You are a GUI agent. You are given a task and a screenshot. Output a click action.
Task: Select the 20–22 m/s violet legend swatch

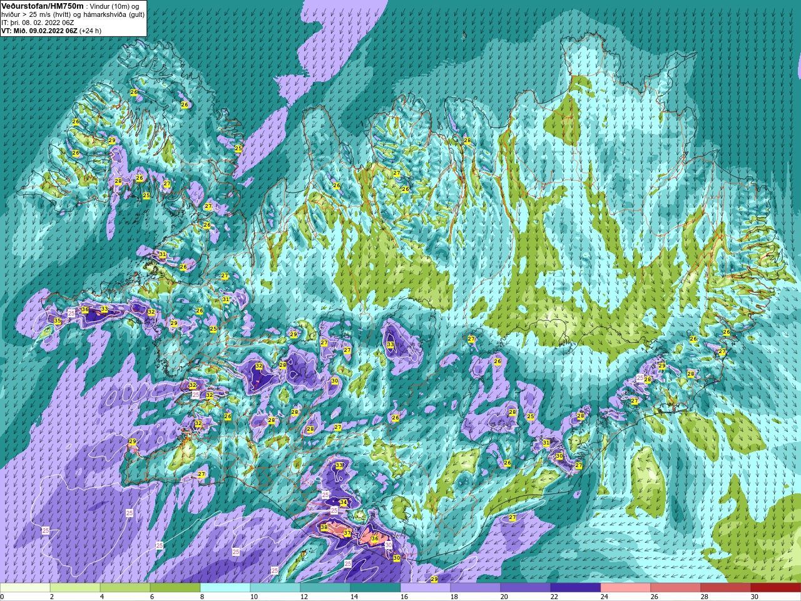(x=526, y=588)
